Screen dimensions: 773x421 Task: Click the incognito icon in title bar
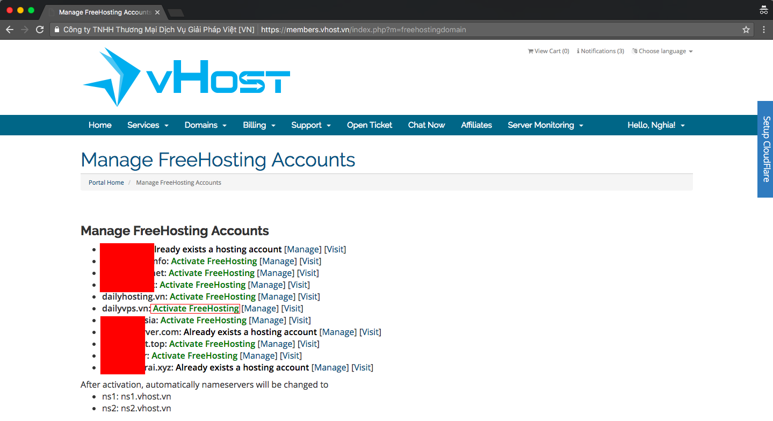[763, 10]
